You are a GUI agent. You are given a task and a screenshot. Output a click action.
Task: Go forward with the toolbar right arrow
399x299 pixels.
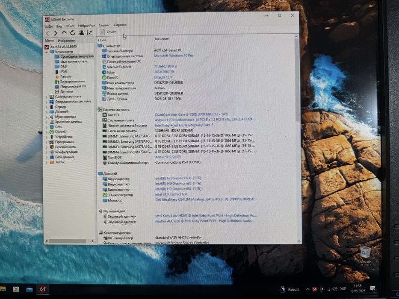56,33
